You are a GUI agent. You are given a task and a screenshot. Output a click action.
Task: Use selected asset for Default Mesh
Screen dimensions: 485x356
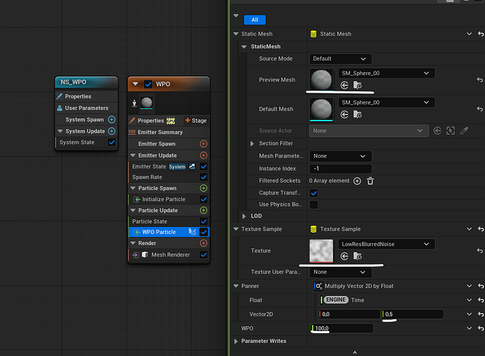point(344,115)
